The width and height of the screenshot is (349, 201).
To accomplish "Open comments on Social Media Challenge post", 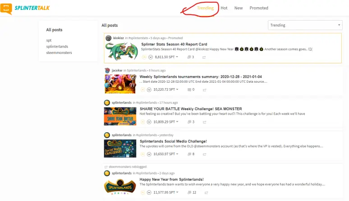I will pos(191,154).
